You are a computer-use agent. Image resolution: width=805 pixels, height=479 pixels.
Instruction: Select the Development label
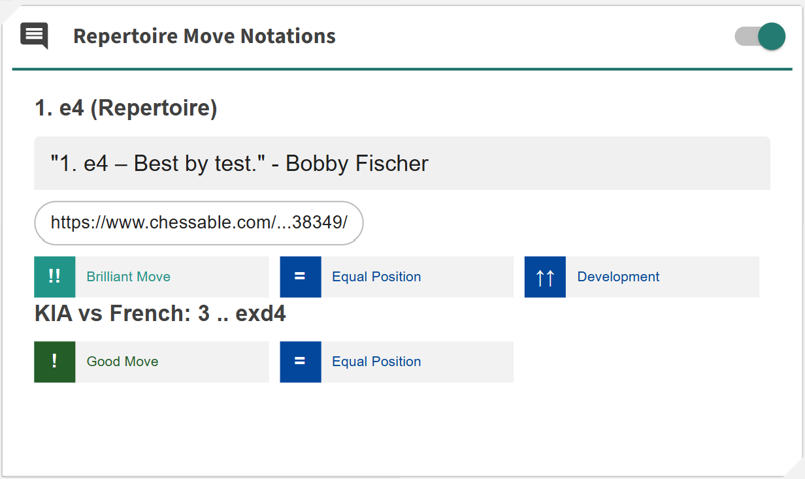(618, 277)
